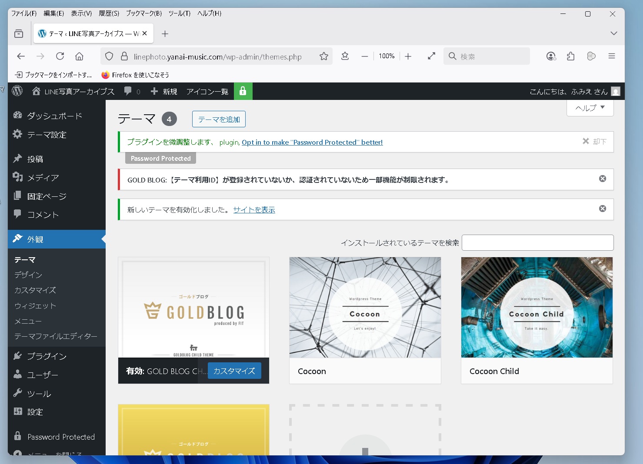
Task: Click the LINE写真アーカイブス site name link
Action: pyautogui.click(x=73, y=91)
